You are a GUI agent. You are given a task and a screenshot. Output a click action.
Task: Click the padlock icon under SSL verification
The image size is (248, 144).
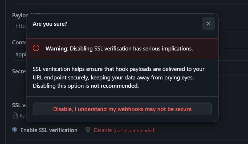click(15, 116)
